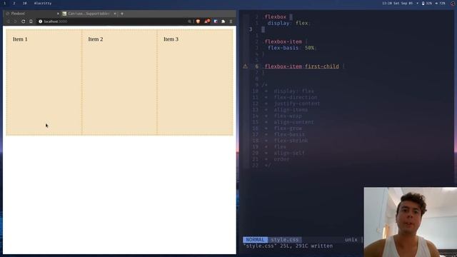Click the battery indicator in top bar

pos(427,3)
